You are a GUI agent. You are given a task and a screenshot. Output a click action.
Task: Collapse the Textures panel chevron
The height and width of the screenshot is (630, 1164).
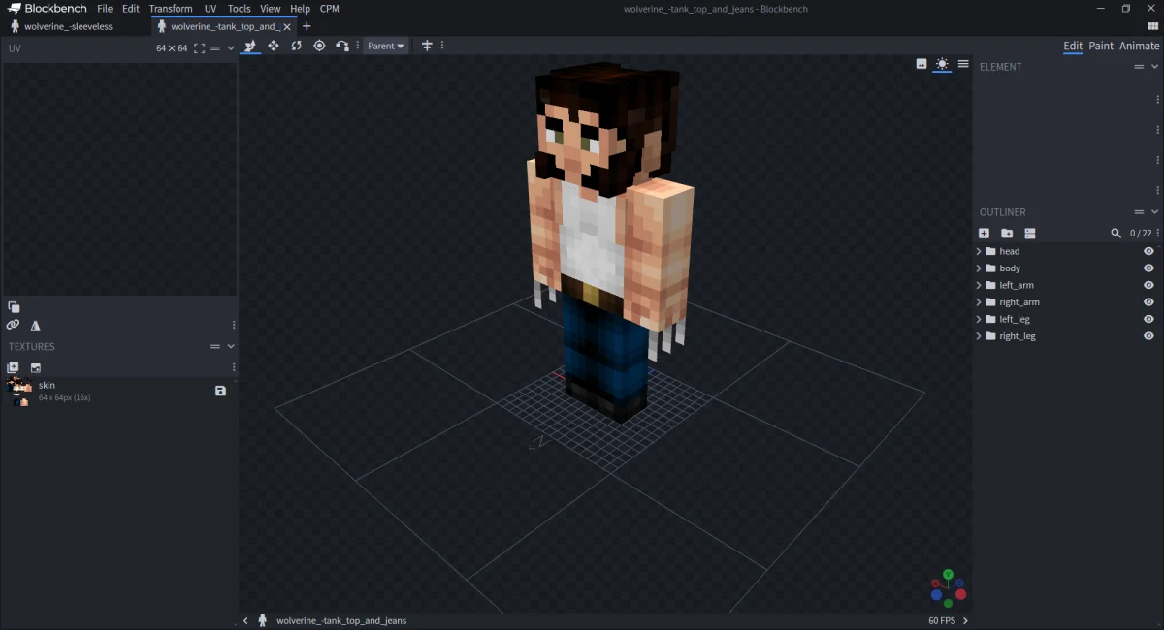(231, 346)
